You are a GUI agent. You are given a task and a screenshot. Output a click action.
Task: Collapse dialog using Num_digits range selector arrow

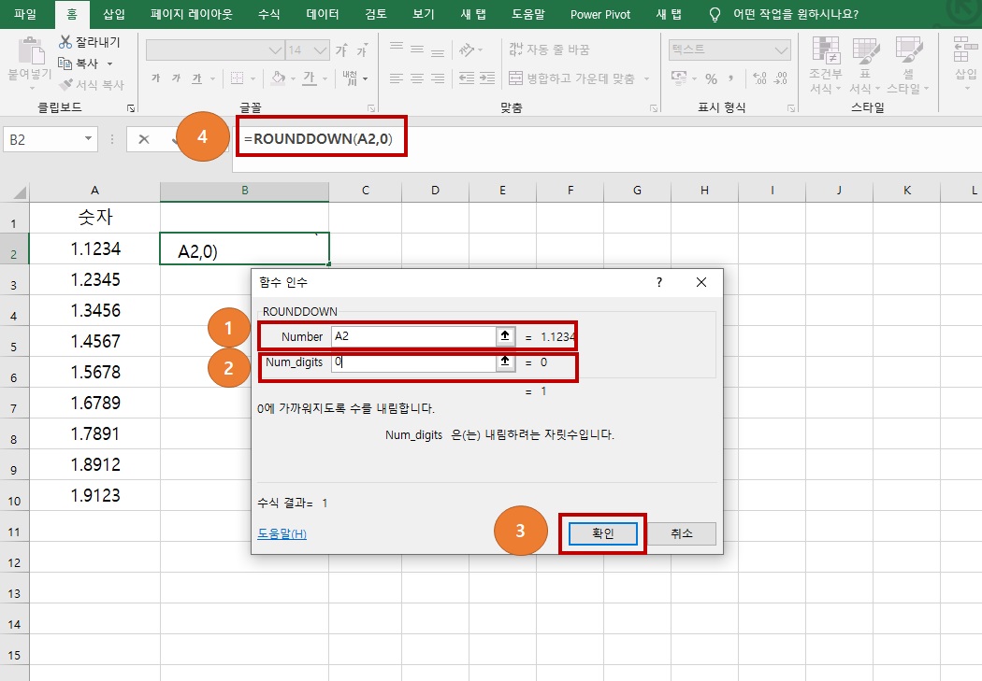505,362
